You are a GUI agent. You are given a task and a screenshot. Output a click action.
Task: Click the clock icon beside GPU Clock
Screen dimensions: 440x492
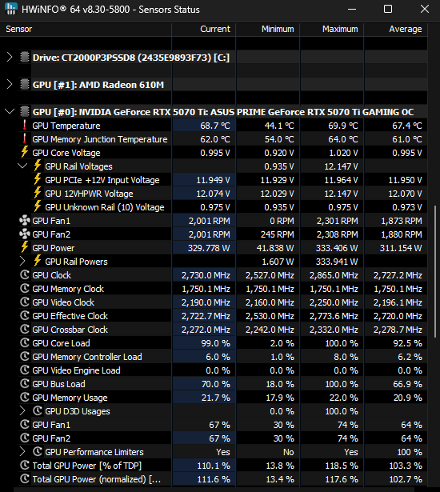tap(25, 274)
